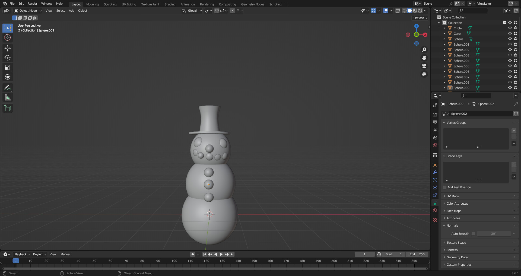Image resolution: width=521 pixels, height=276 pixels.
Task: Open the Modifier Properties tab
Action: (x=435, y=172)
